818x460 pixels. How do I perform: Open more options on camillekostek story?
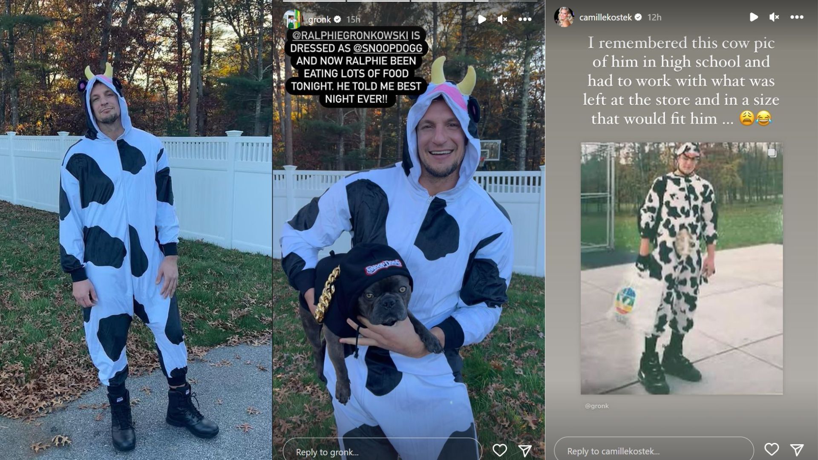point(797,17)
